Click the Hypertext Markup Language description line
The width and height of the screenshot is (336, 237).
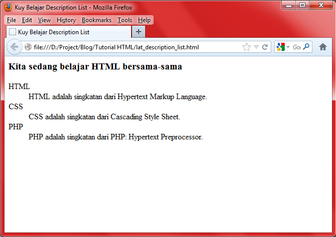[118, 97]
